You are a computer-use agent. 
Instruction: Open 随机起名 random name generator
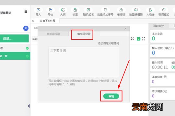click(88, 12)
